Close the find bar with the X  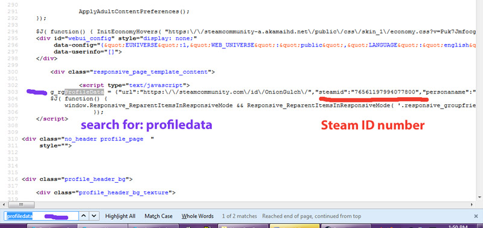point(477,216)
